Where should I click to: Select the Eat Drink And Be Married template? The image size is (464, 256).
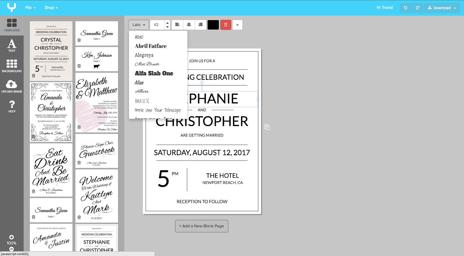pos(51,170)
